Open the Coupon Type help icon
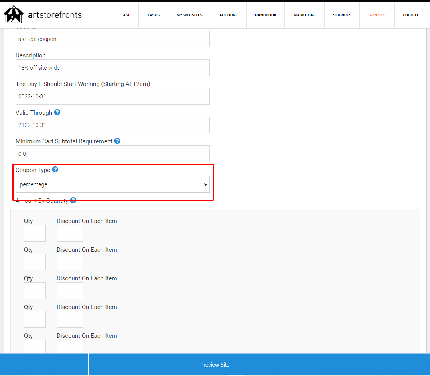Viewport: 430px width, 376px height. coord(55,170)
